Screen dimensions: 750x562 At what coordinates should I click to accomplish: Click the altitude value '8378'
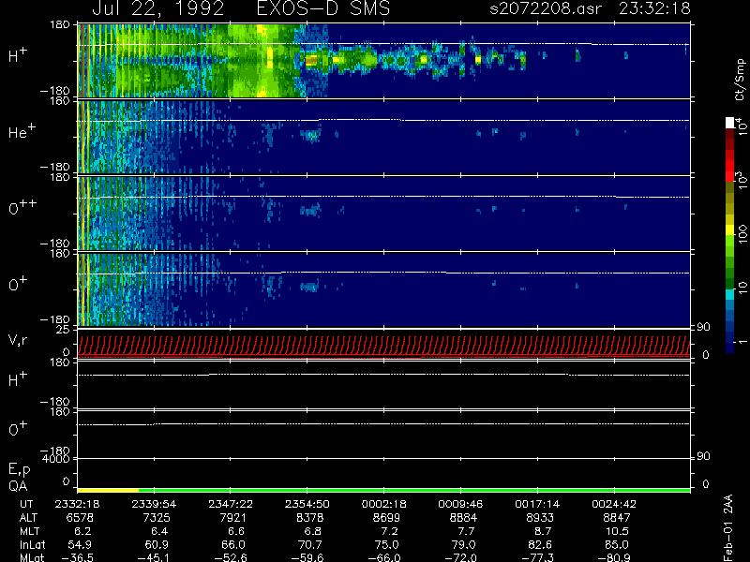310,518
